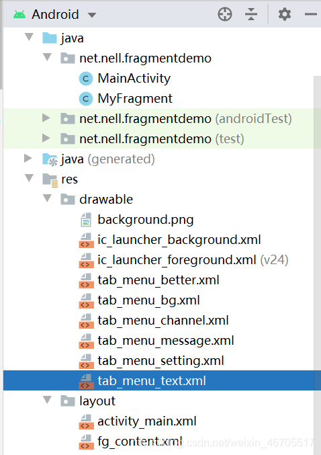This screenshot has height=455, width=321.
Task: Click the java (generated) folder icon
Action: (50, 159)
